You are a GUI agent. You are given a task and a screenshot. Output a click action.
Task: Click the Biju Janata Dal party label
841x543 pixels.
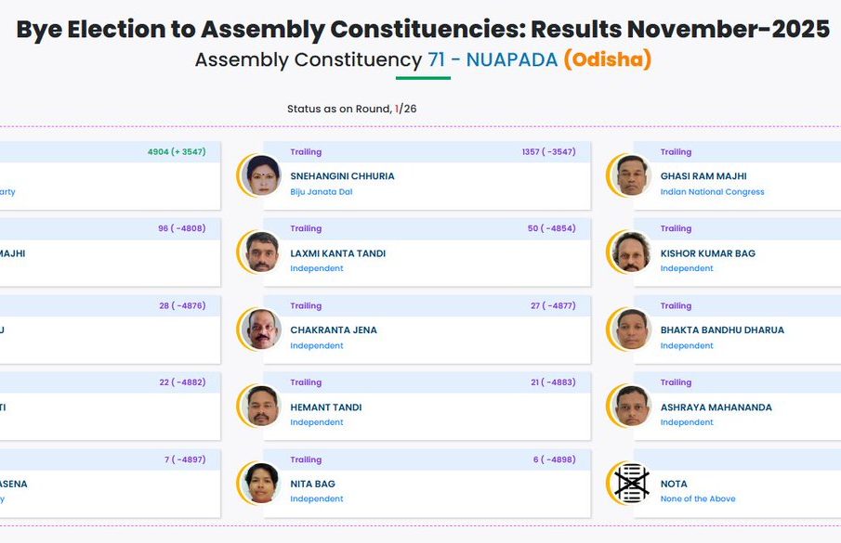(321, 192)
